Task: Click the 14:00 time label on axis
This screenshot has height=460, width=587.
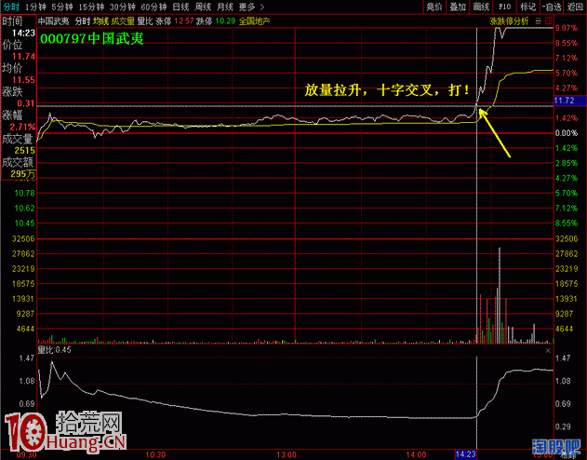Action: [416, 454]
